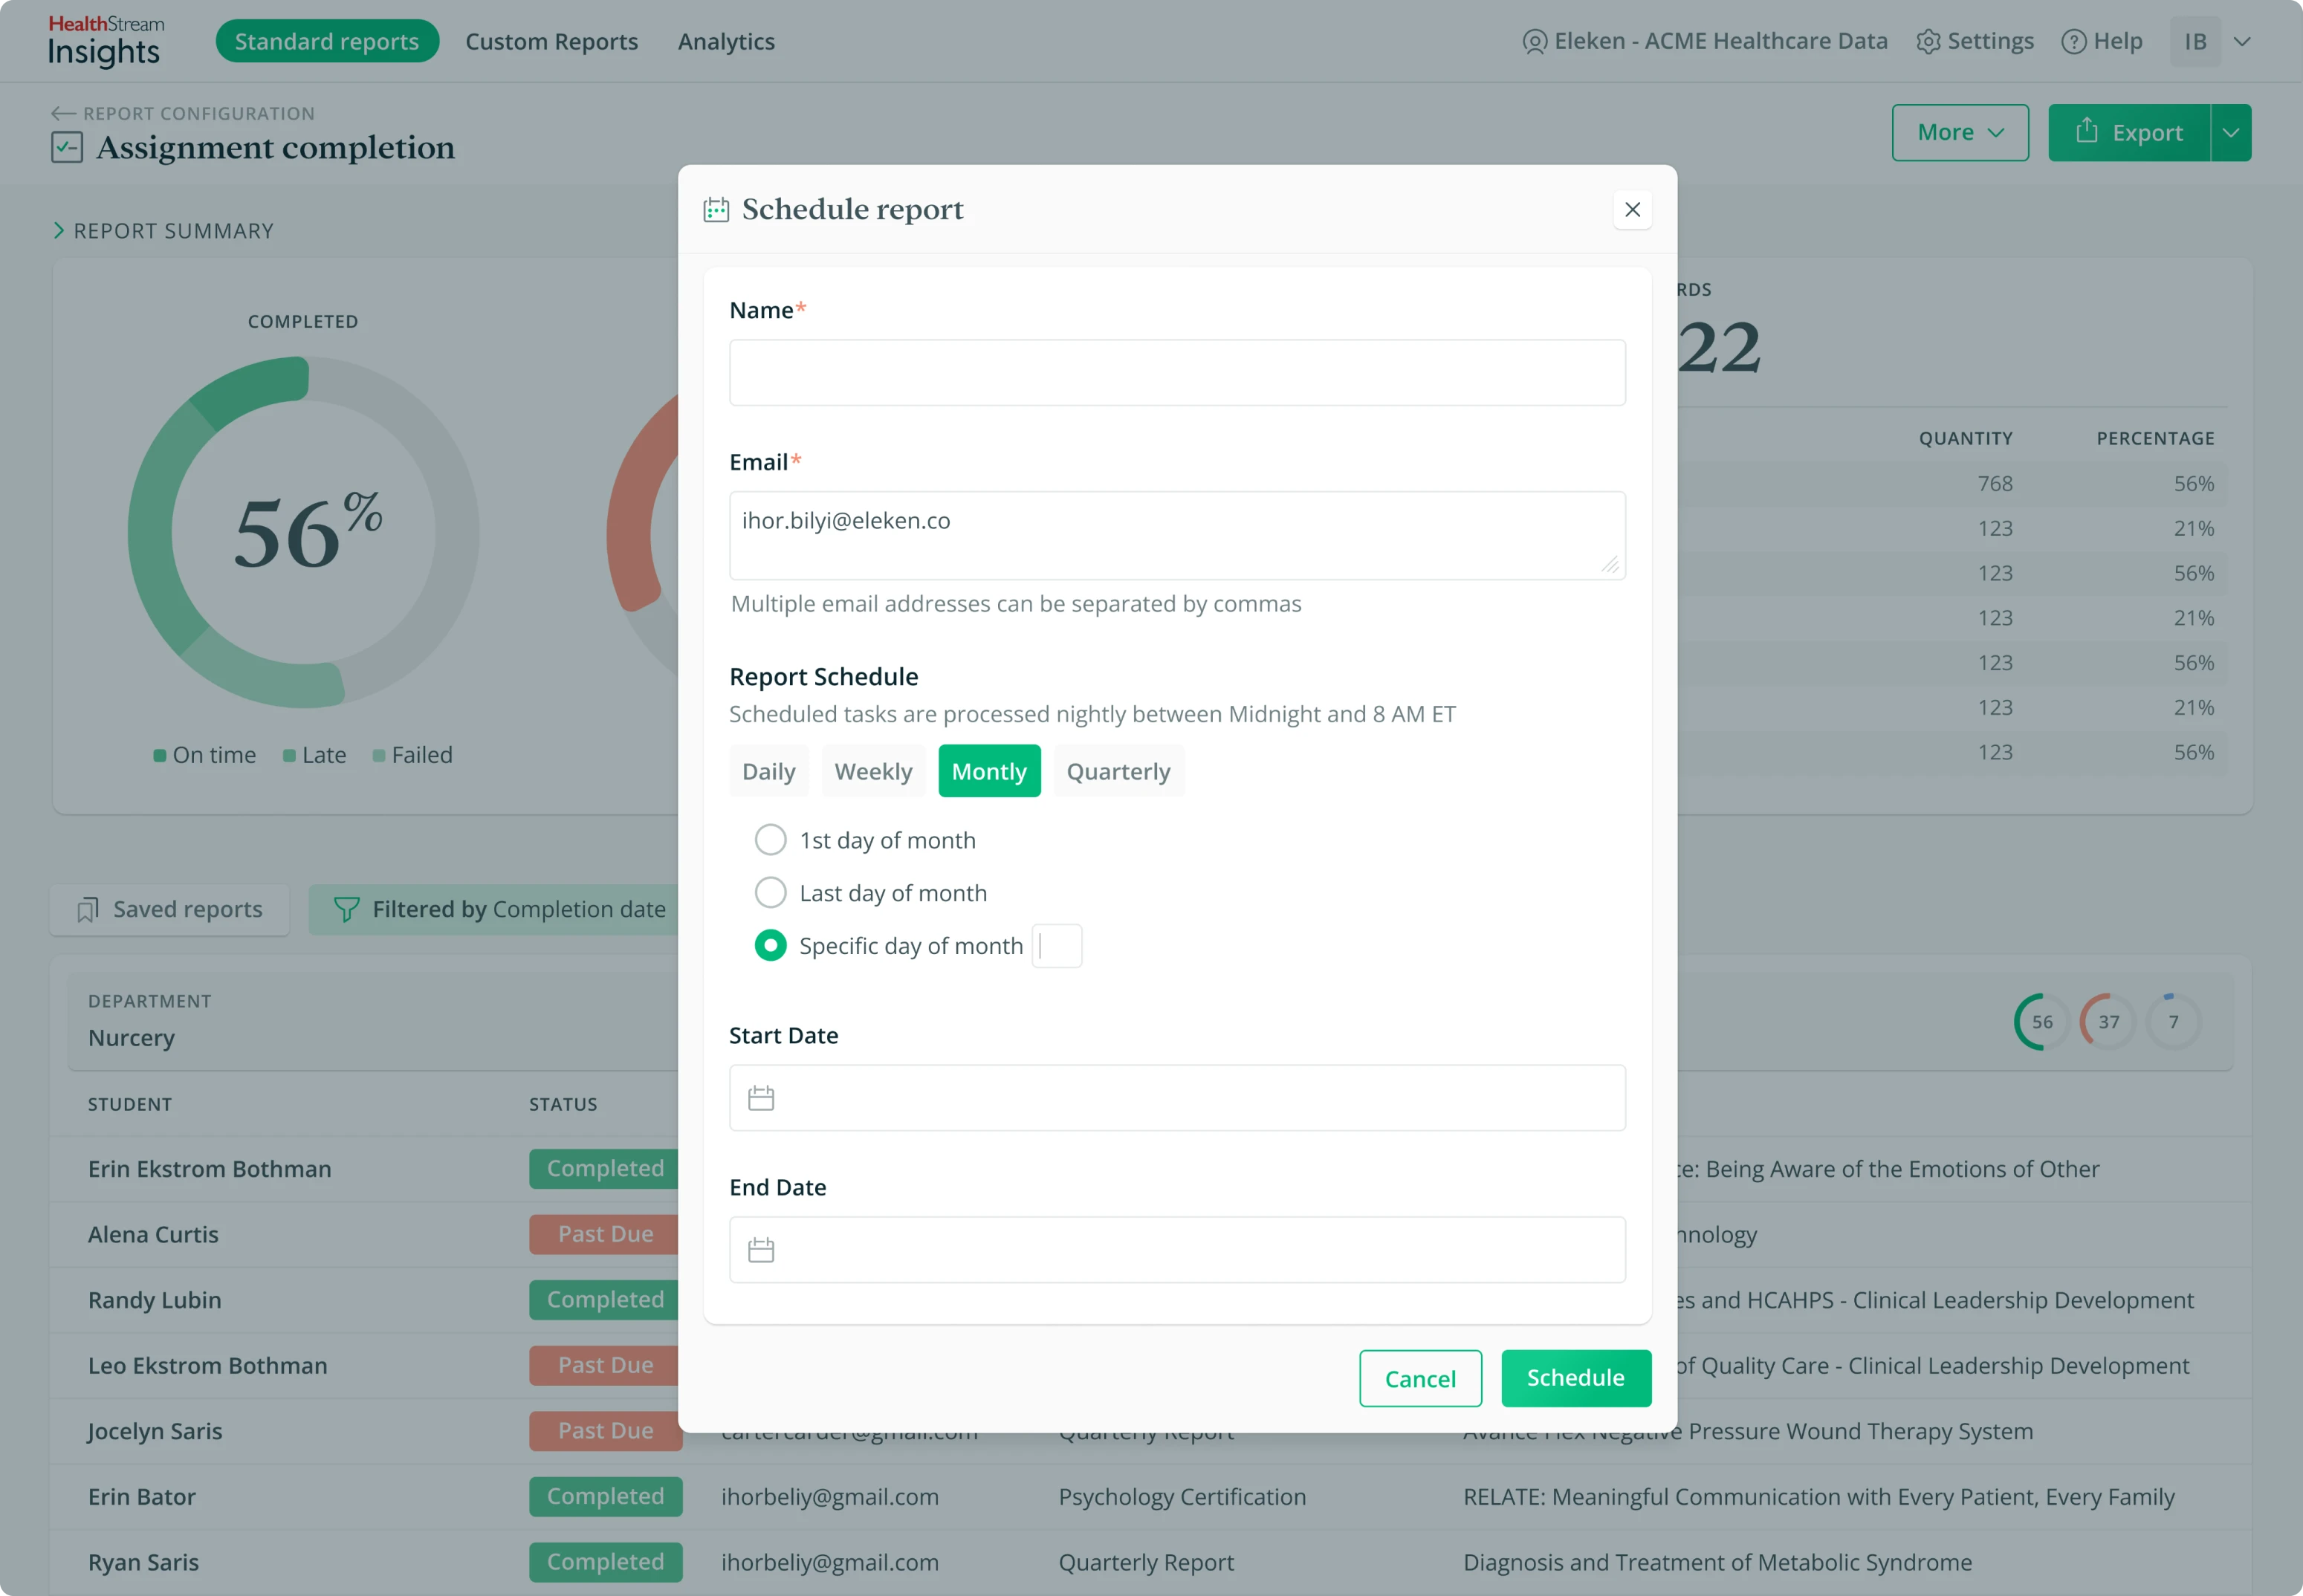Select the 1st day of month radio button
This screenshot has width=2303, height=1596.
tap(770, 840)
